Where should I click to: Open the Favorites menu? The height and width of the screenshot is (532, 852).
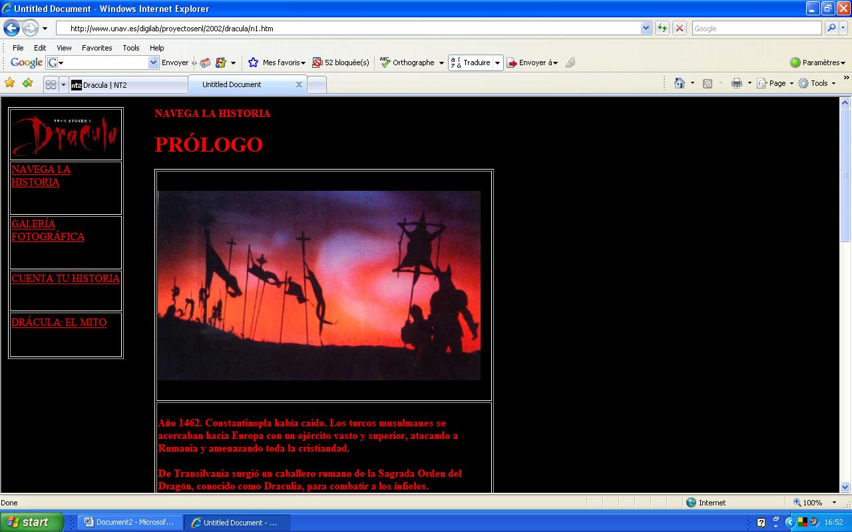point(97,48)
